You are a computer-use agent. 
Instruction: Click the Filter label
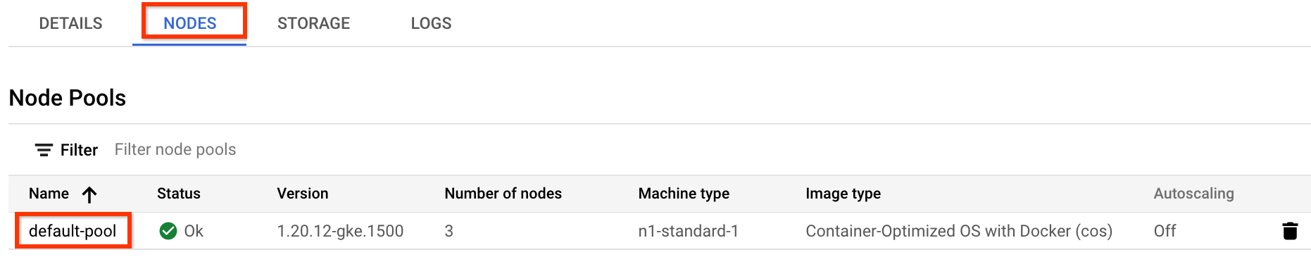pyautogui.click(x=79, y=150)
